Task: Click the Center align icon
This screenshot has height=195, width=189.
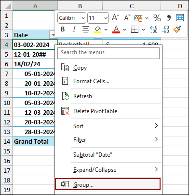Action: pos(86,30)
